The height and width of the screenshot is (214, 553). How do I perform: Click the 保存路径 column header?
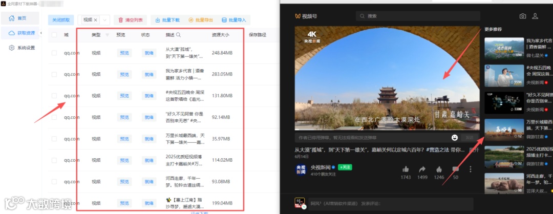(258, 35)
